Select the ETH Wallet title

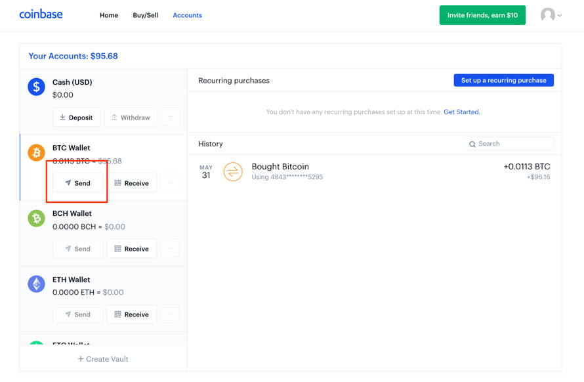tap(71, 280)
